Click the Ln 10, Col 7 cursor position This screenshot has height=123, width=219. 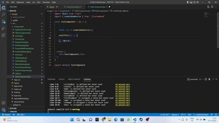[165, 115]
